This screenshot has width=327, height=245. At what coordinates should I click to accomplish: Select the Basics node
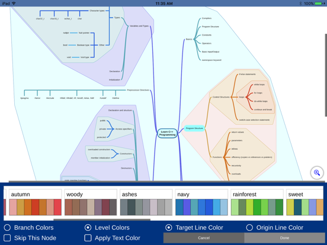coord(189,39)
